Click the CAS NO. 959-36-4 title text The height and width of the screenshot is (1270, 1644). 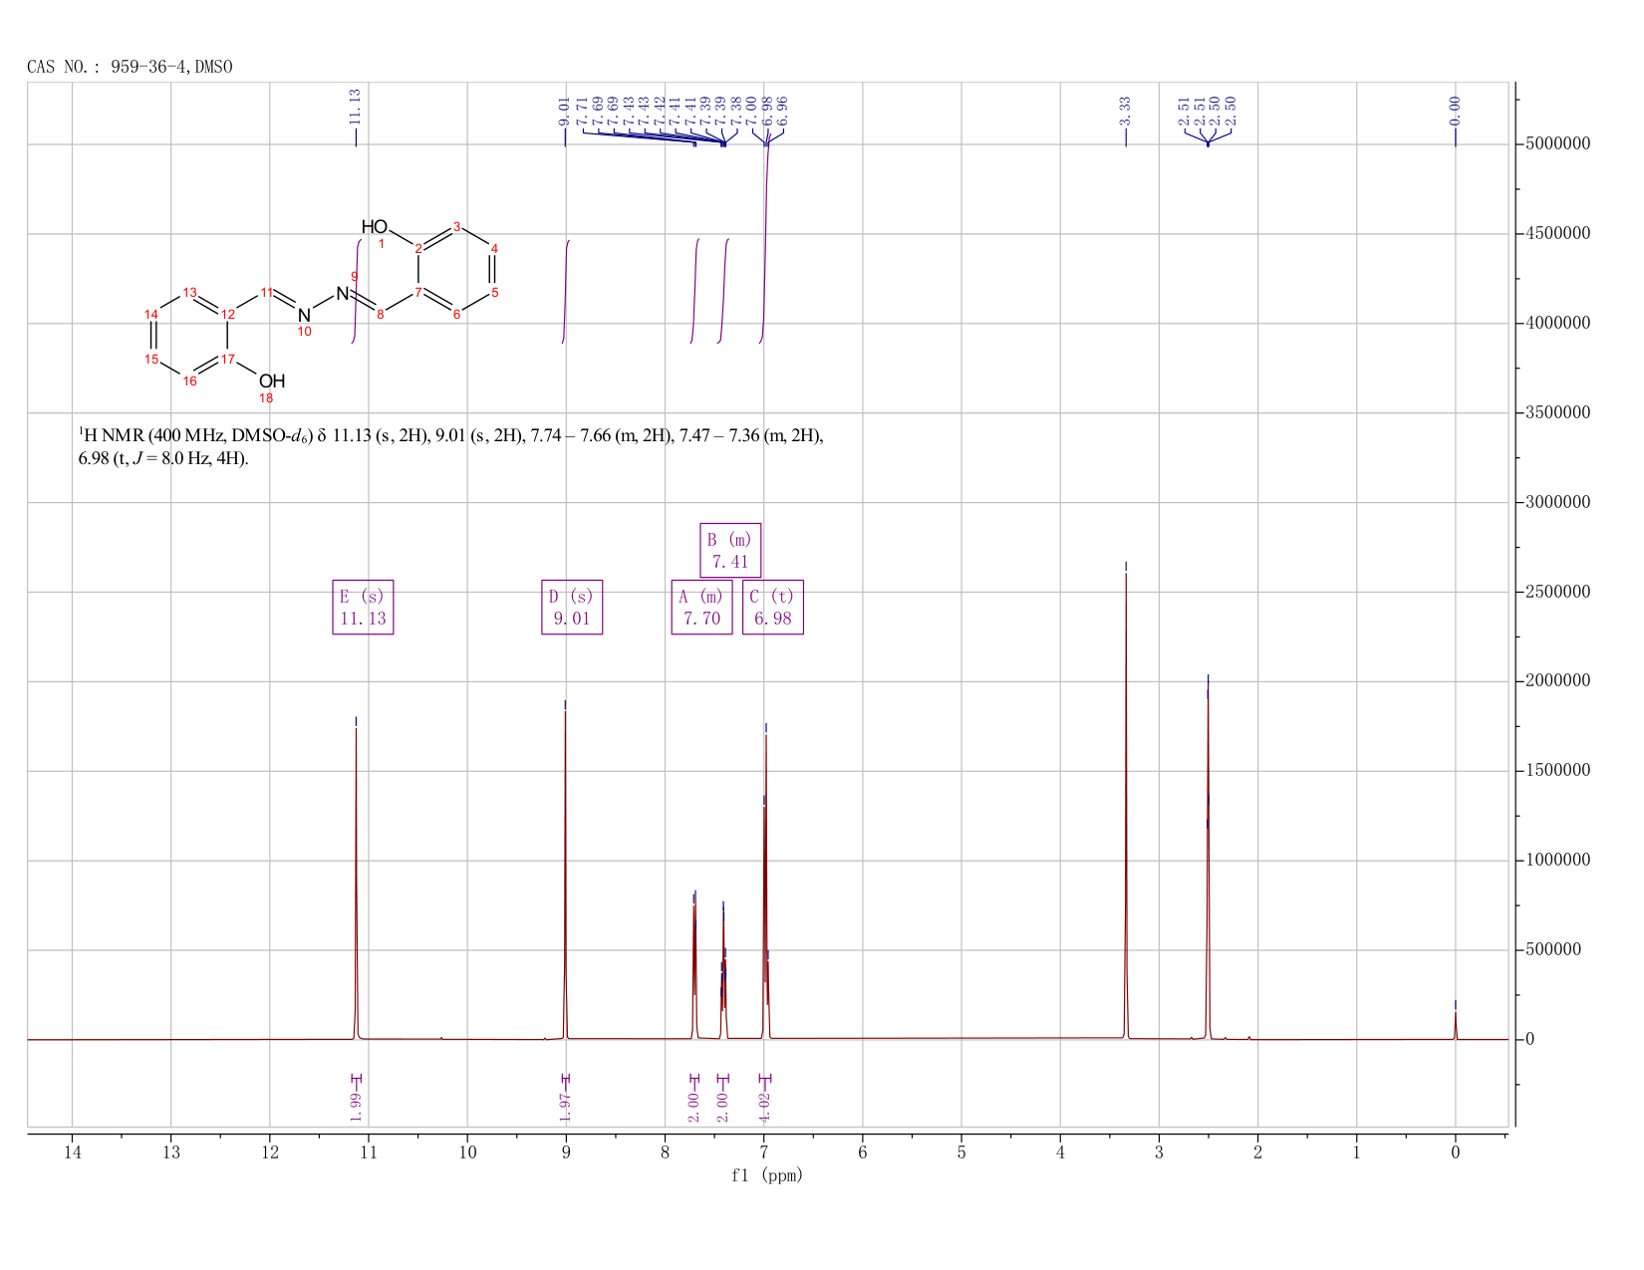point(130,67)
